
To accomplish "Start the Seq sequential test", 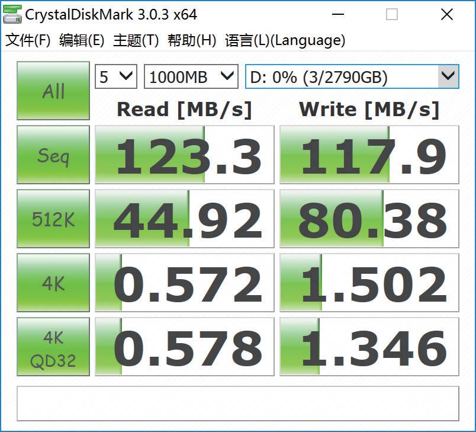I will 53,154.
